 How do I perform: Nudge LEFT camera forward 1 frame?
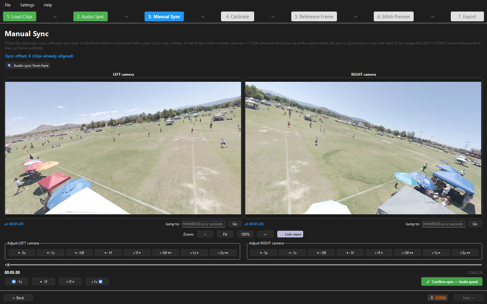(x=137, y=253)
